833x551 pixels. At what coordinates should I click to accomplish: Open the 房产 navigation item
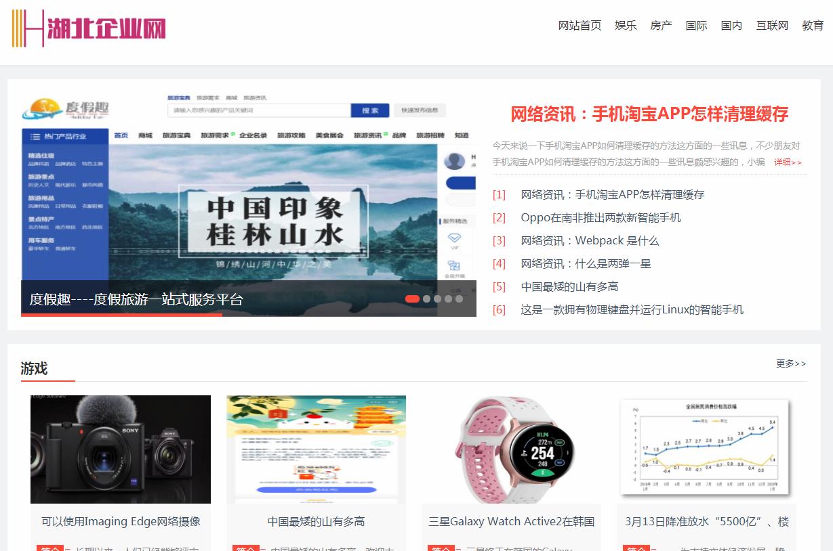pyautogui.click(x=661, y=26)
